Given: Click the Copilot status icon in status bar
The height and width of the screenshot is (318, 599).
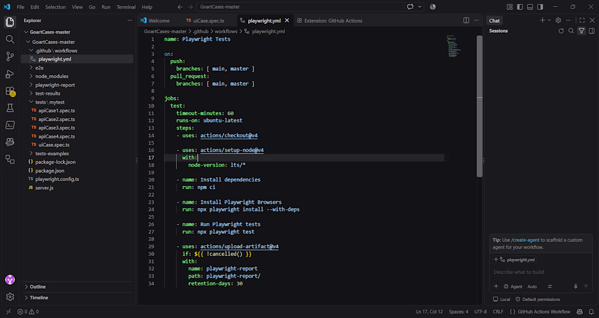Looking at the screenshot, I should pyautogui.click(x=579, y=311).
